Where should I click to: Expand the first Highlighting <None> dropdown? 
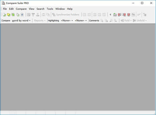click(67, 20)
